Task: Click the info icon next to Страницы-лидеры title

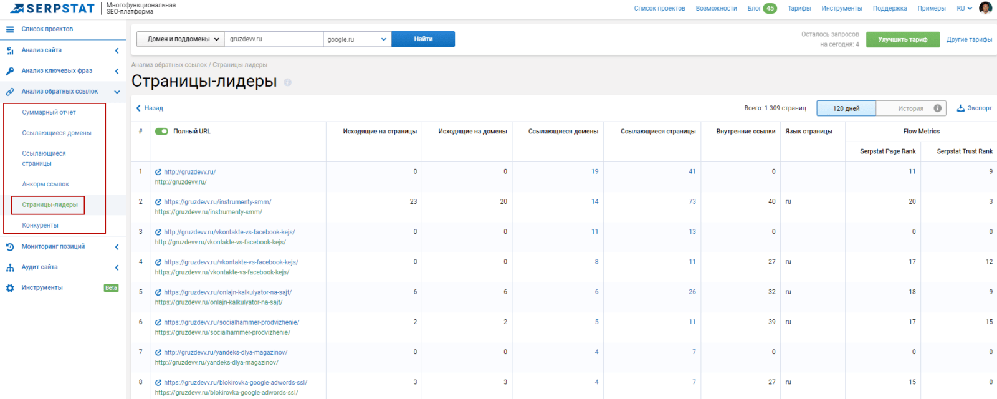Action: click(287, 82)
